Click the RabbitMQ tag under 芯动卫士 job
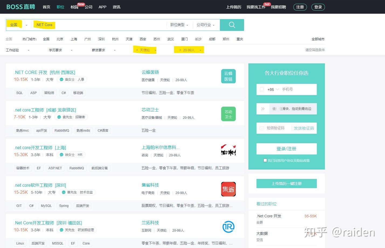The height and width of the screenshot is (248, 385). tap(62, 131)
